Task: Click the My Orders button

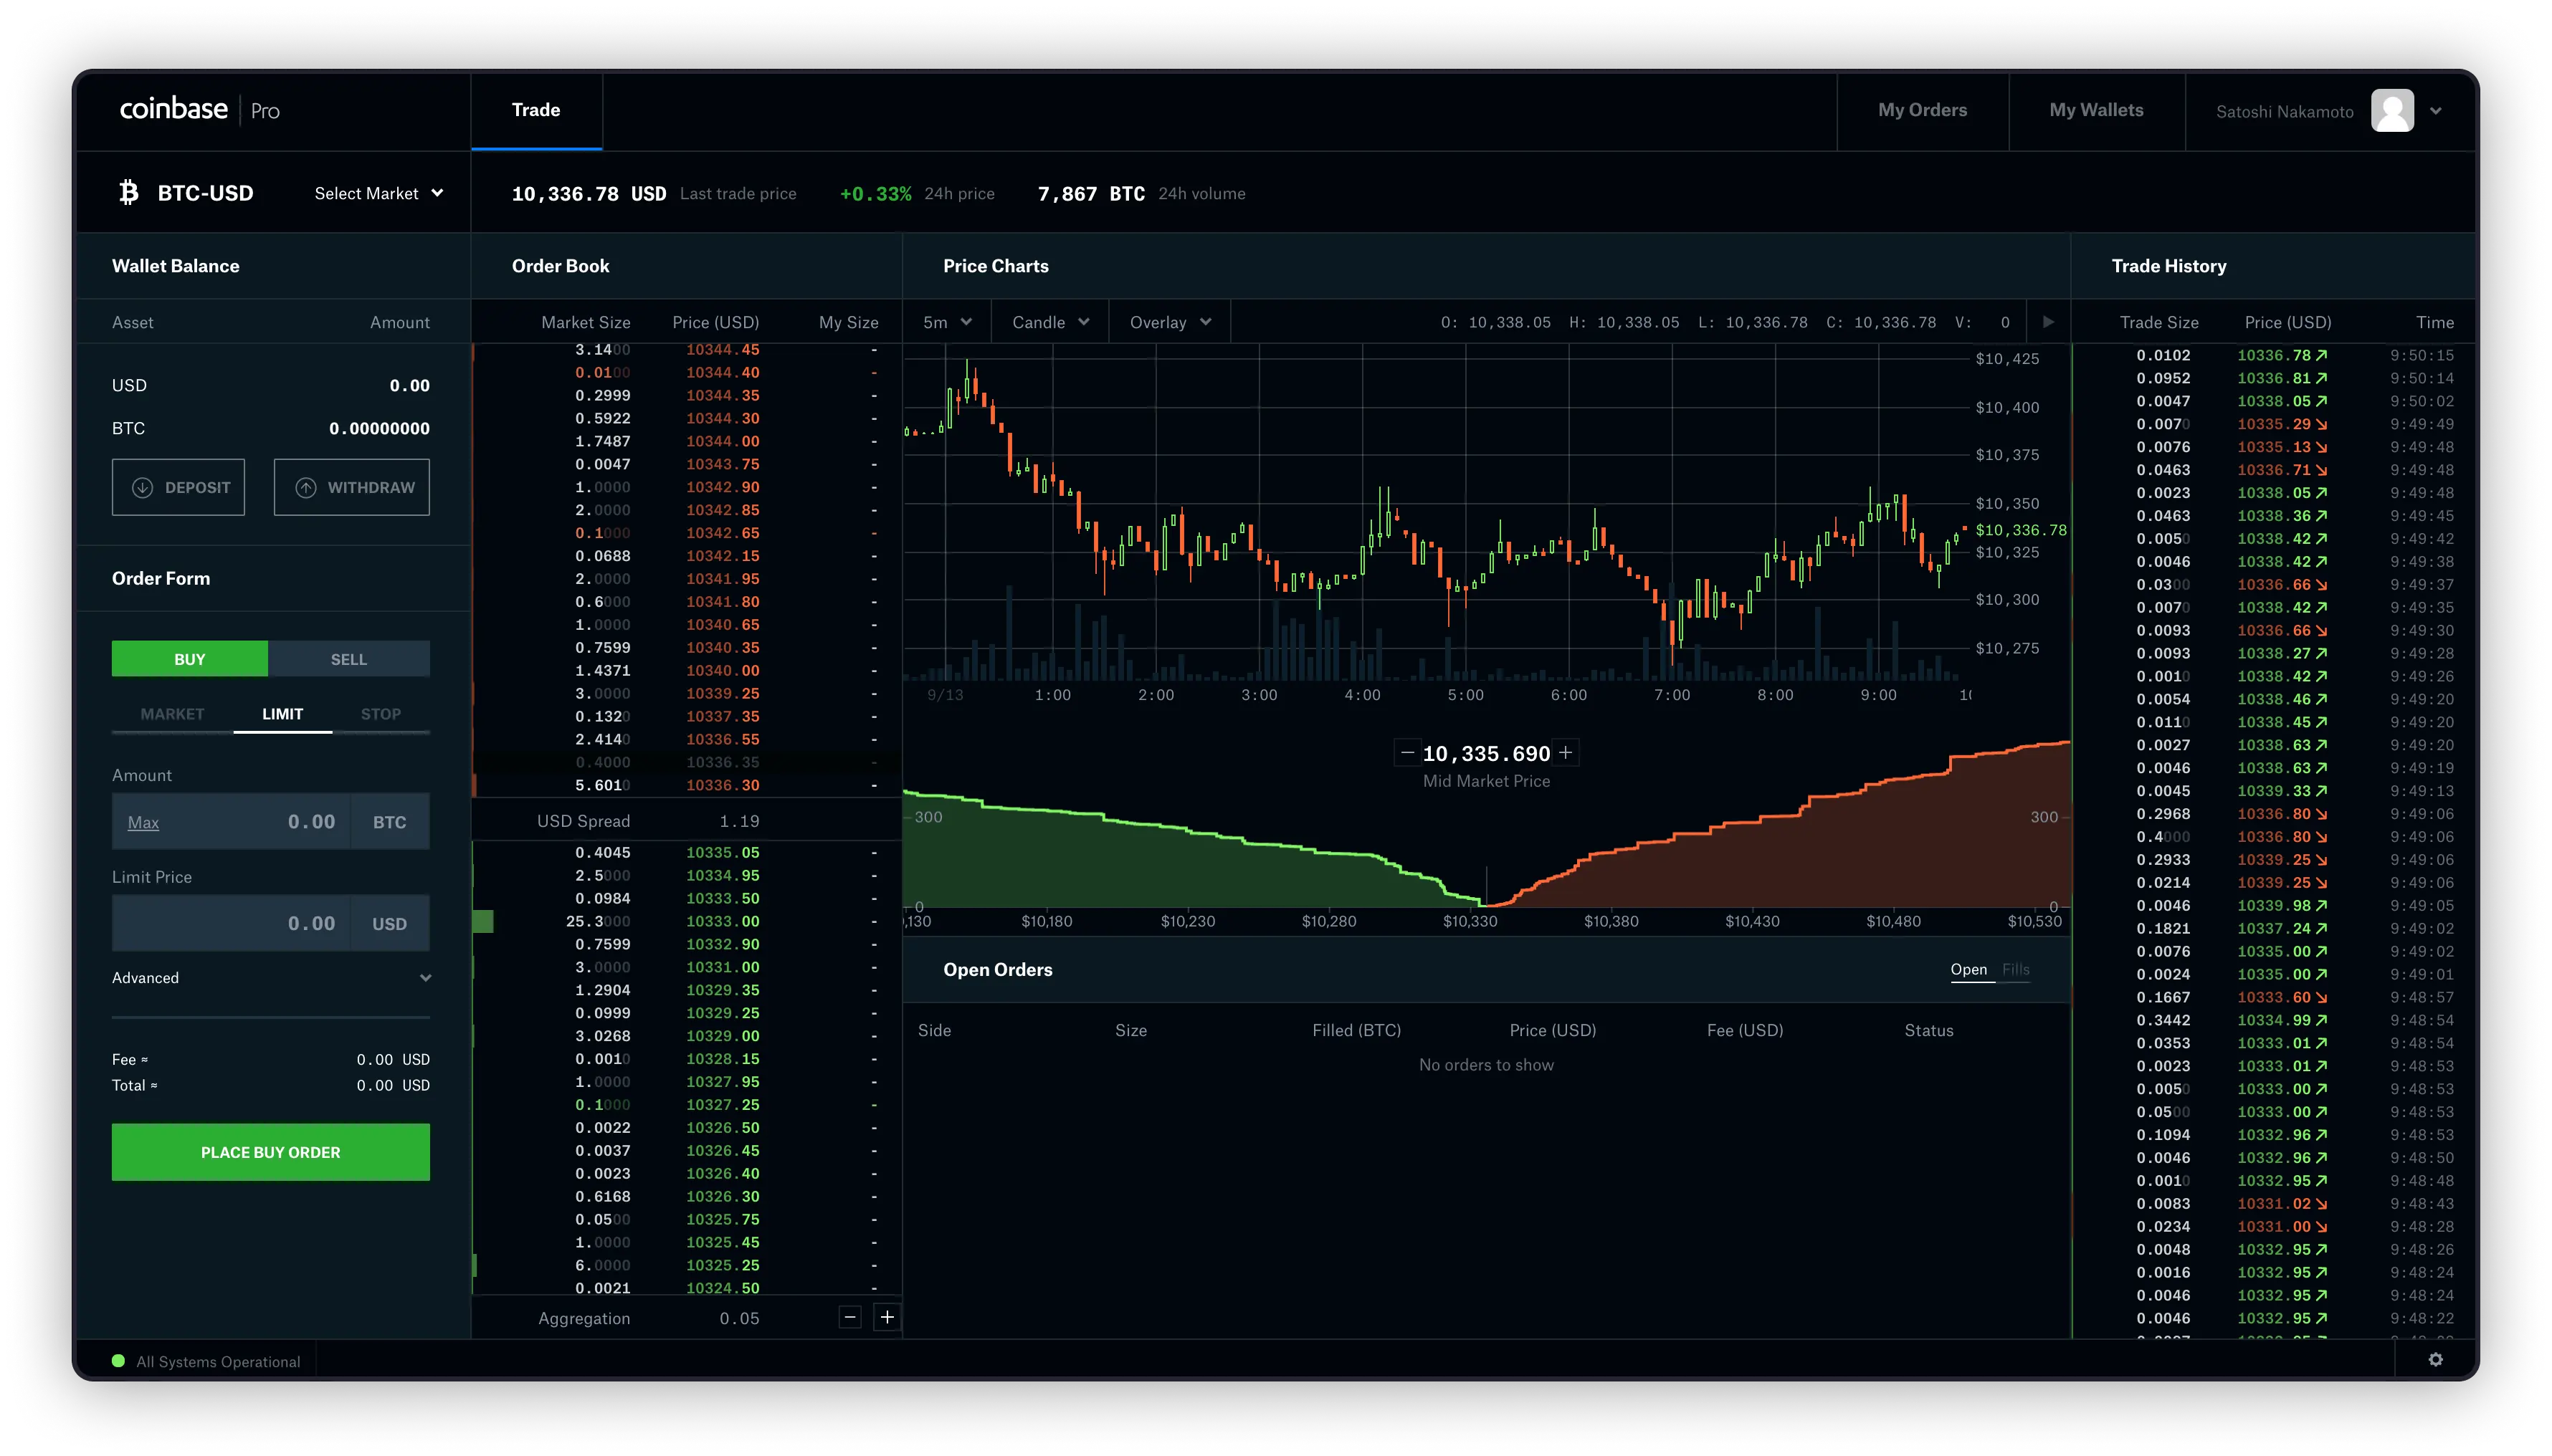Action: click(x=1923, y=109)
